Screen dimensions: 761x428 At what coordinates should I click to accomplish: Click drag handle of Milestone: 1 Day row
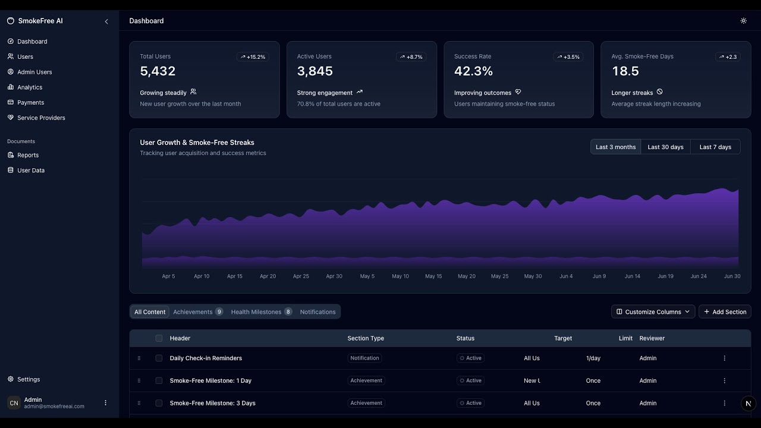tap(139, 381)
